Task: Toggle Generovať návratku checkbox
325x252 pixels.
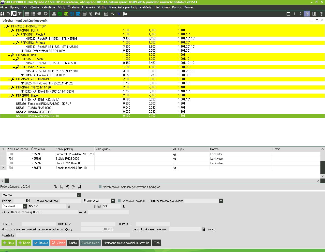Action: coord(119,201)
